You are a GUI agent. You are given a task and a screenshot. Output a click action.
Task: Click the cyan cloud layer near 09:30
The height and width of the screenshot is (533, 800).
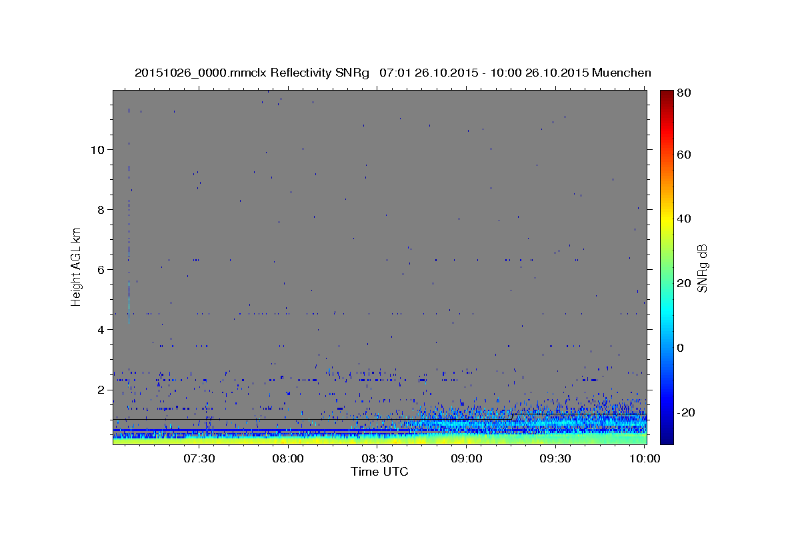coord(557,422)
